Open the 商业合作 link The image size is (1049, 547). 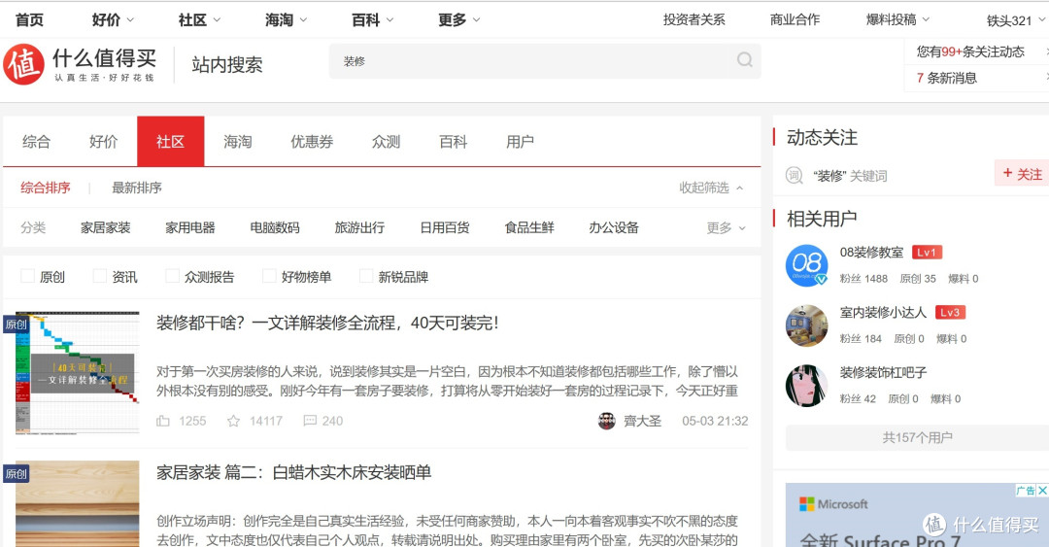(795, 20)
